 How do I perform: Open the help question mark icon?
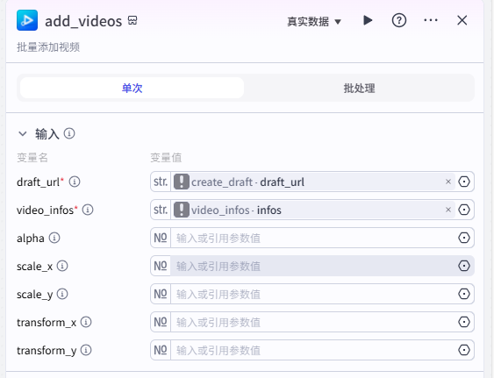click(x=399, y=20)
